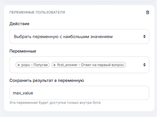Click the Сохранить результат в переменную label
The width and height of the screenshot is (157, 117).
tap(47, 81)
